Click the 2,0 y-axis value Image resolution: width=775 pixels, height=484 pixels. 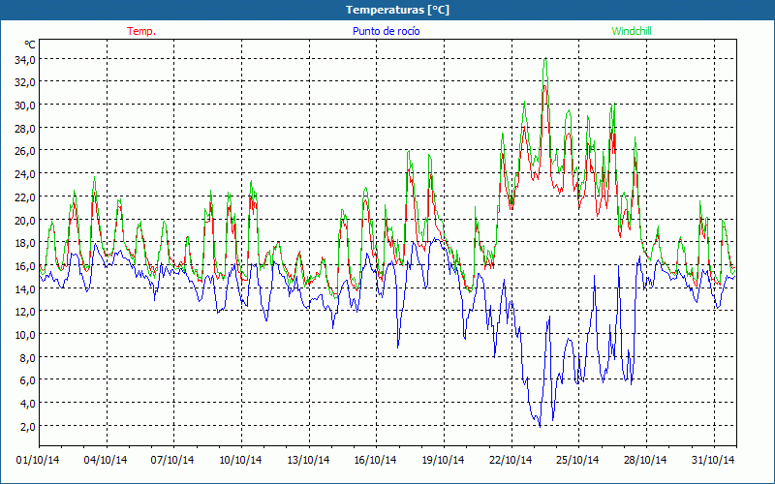[x=28, y=426]
